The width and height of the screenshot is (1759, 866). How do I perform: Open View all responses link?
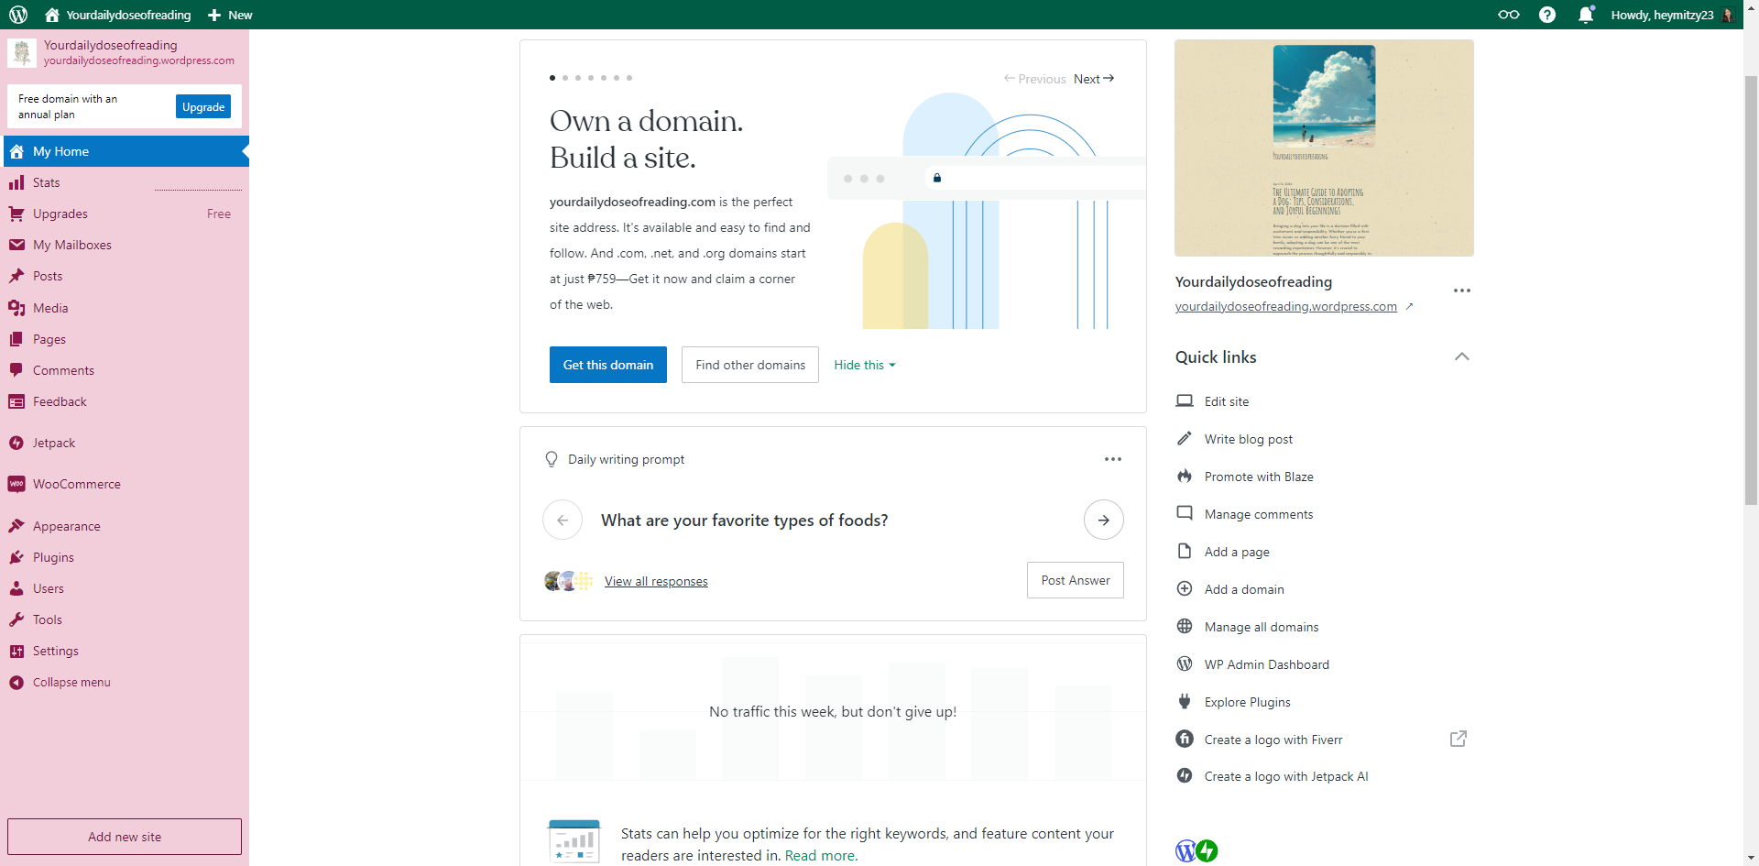pos(656,581)
